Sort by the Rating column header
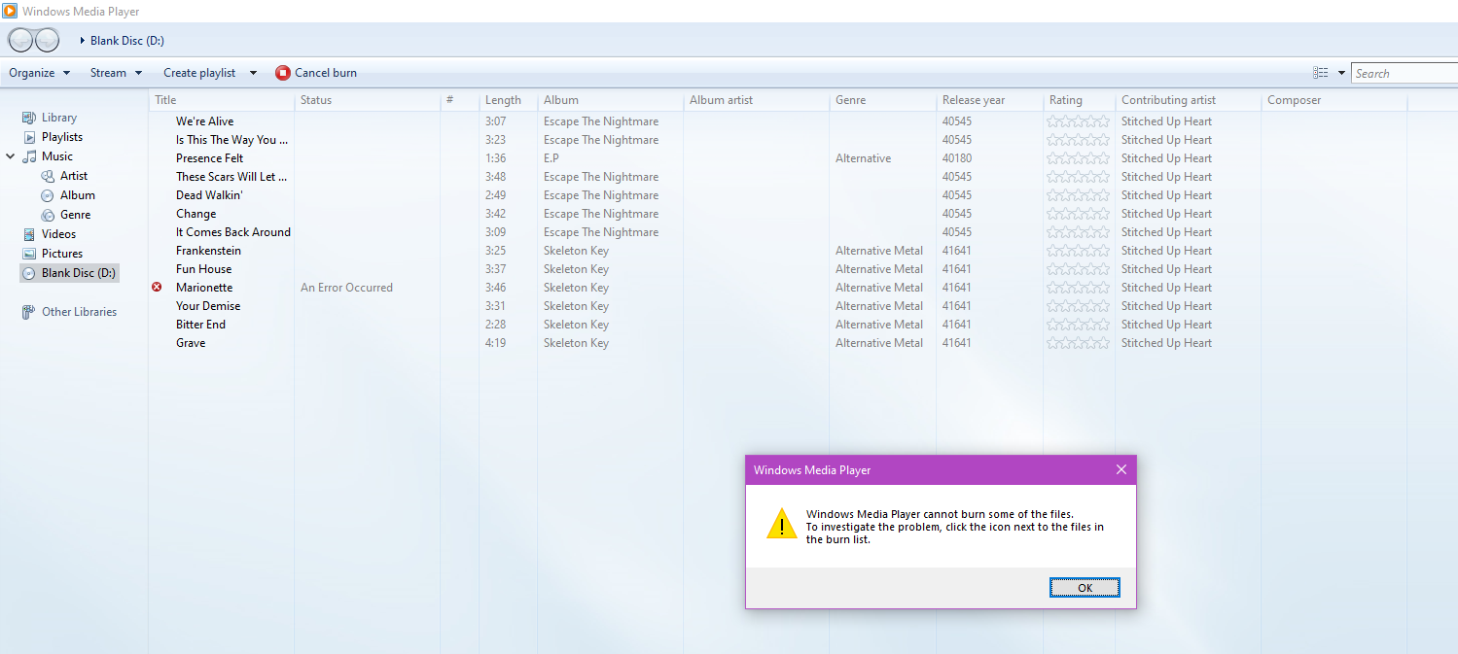 [1080, 100]
